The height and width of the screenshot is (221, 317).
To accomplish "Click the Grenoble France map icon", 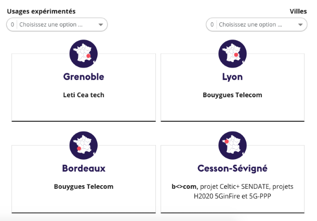I will coord(84,54).
